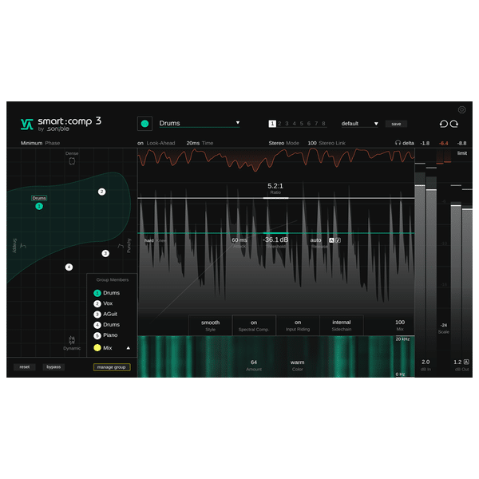Open the smooth Style selector
The width and height of the screenshot is (479, 479).
pos(210,326)
